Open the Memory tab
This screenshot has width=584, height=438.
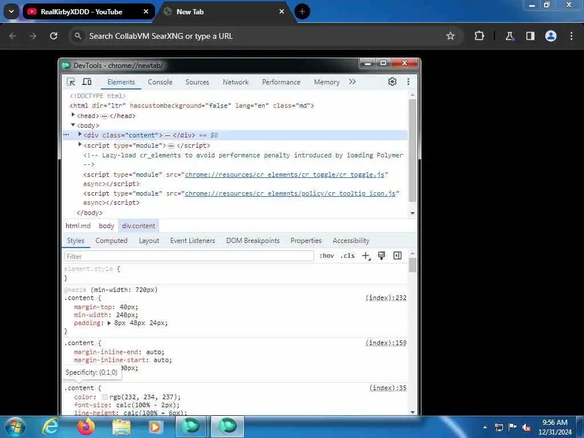point(327,82)
